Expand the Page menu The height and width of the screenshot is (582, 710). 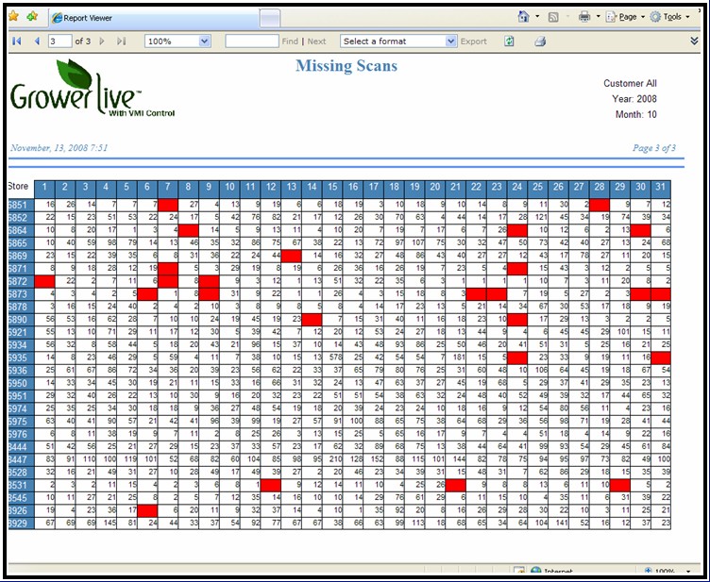tap(625, 17)
